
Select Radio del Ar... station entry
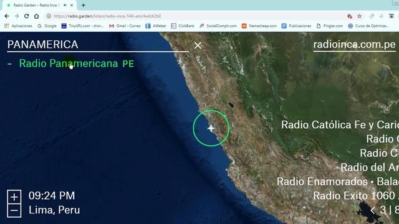[370, 167]
